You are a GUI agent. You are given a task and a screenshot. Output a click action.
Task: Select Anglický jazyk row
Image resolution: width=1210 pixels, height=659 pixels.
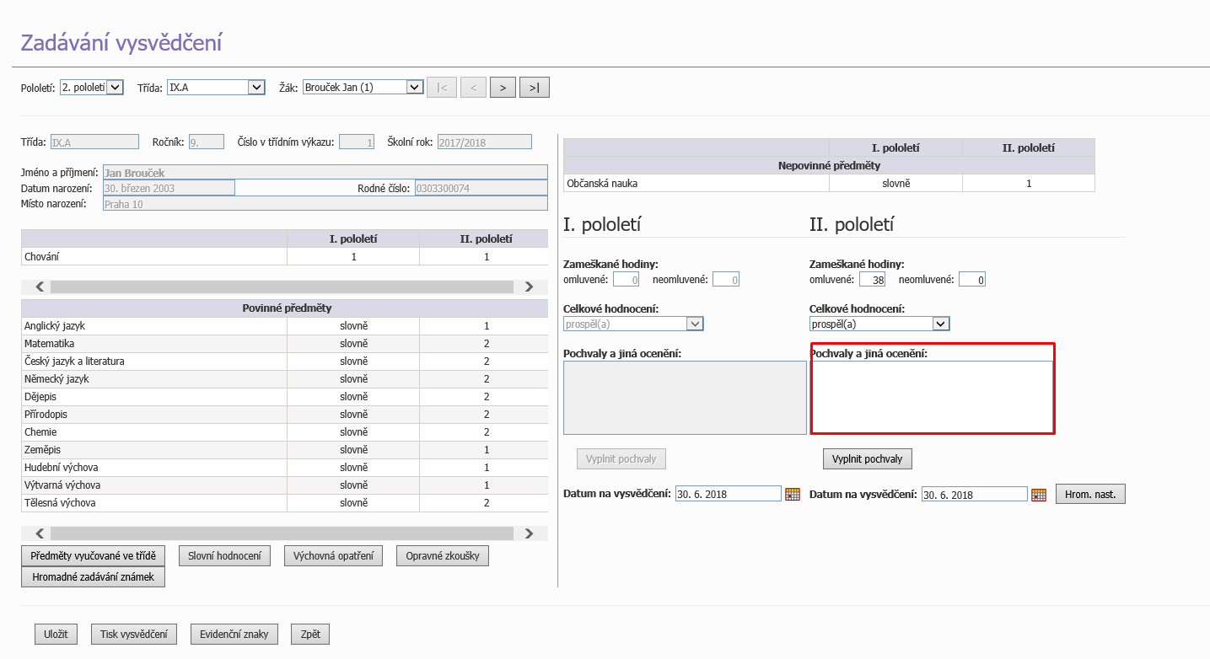[x=284, y=326]
